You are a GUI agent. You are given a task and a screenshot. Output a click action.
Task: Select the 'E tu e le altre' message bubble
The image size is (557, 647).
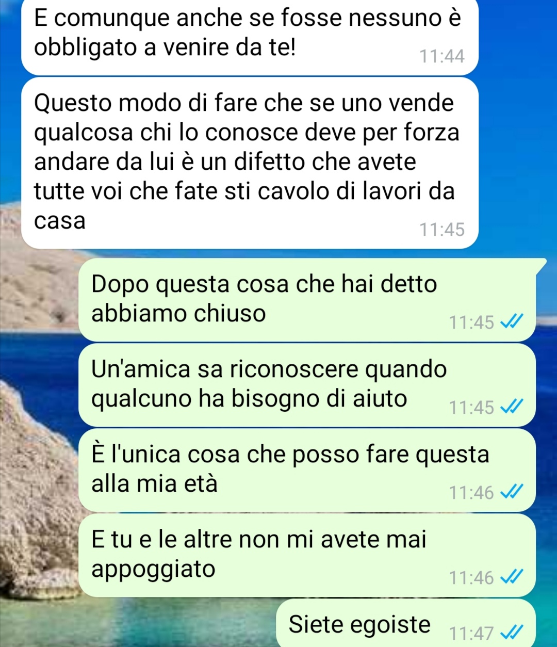click(x=307, y=555)
